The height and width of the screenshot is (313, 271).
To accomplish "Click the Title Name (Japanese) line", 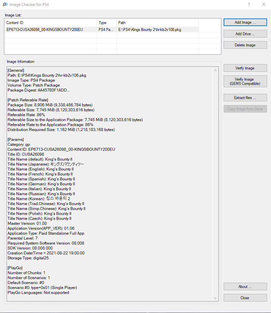I will coord(46,164).
